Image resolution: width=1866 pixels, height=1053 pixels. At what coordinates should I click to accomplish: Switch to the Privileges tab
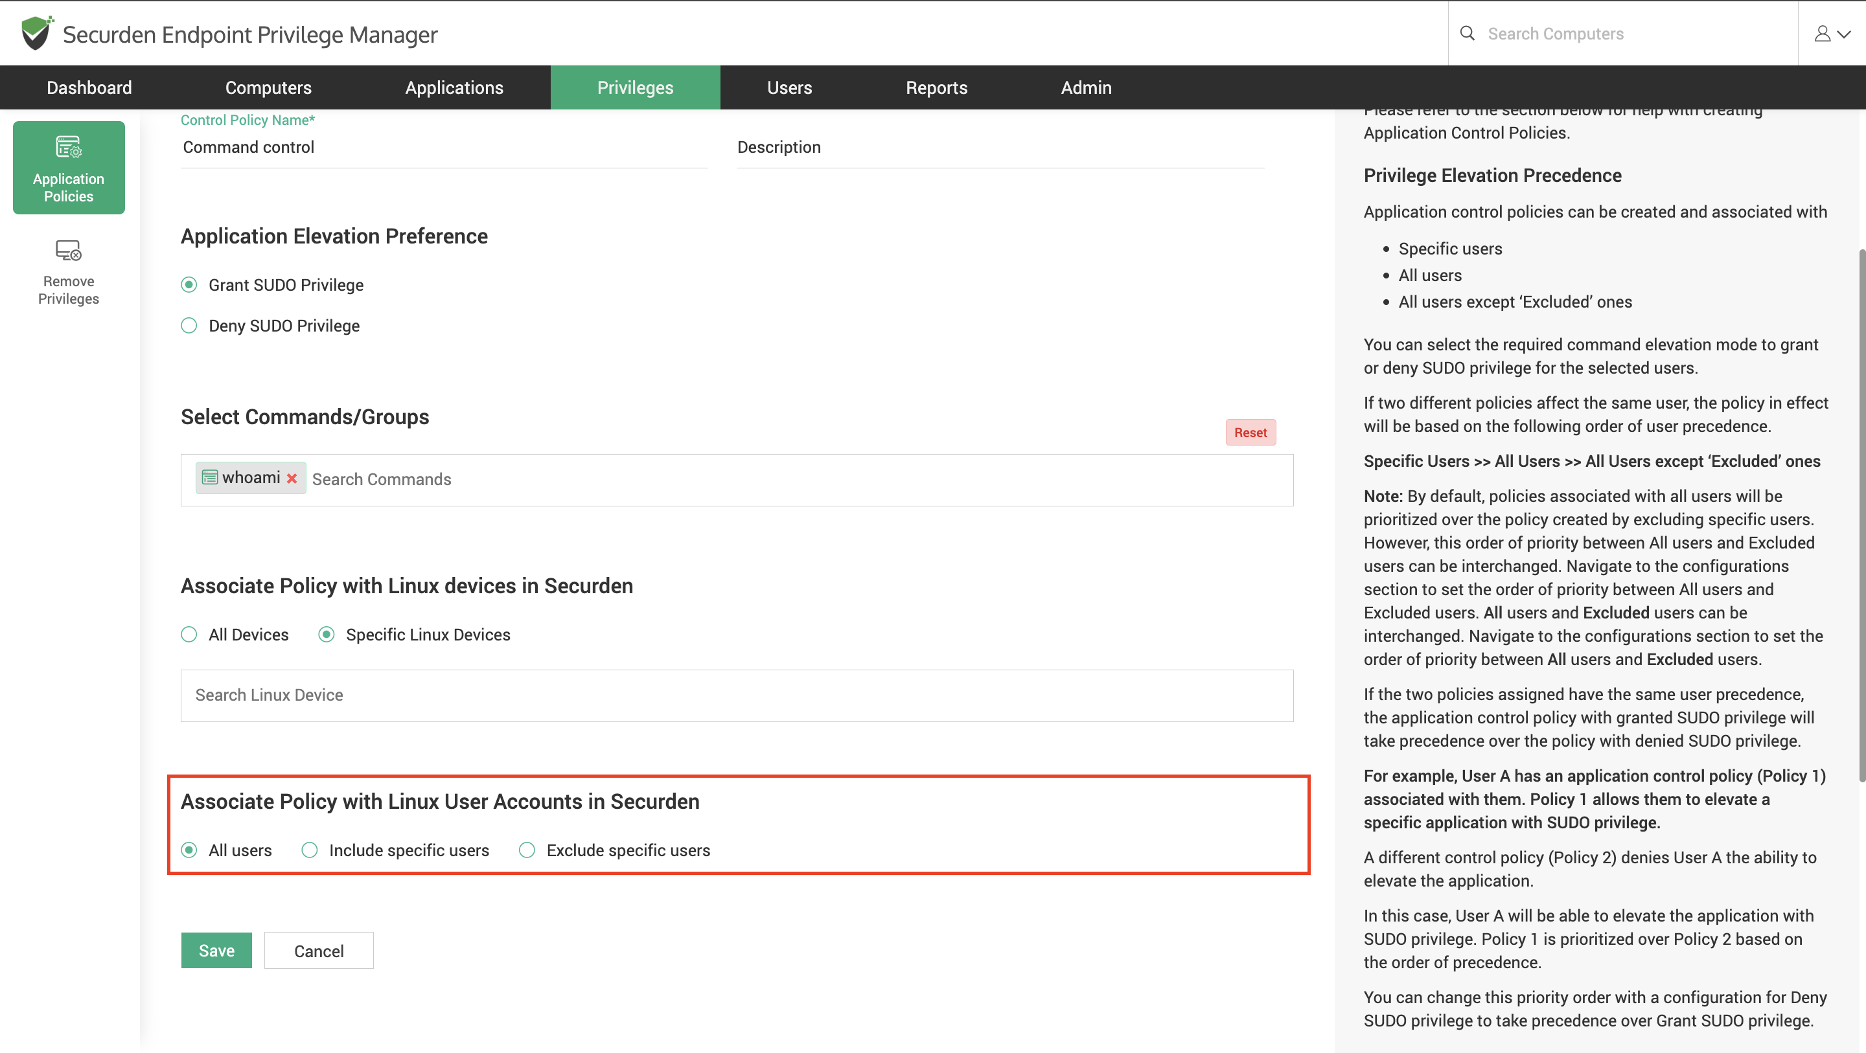click(x=635, y=87)
